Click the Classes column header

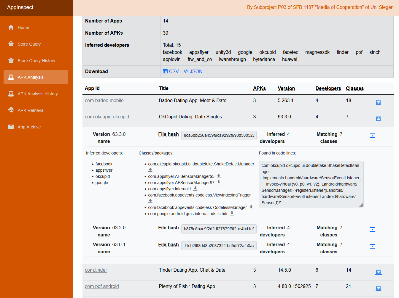pos(355,88)
